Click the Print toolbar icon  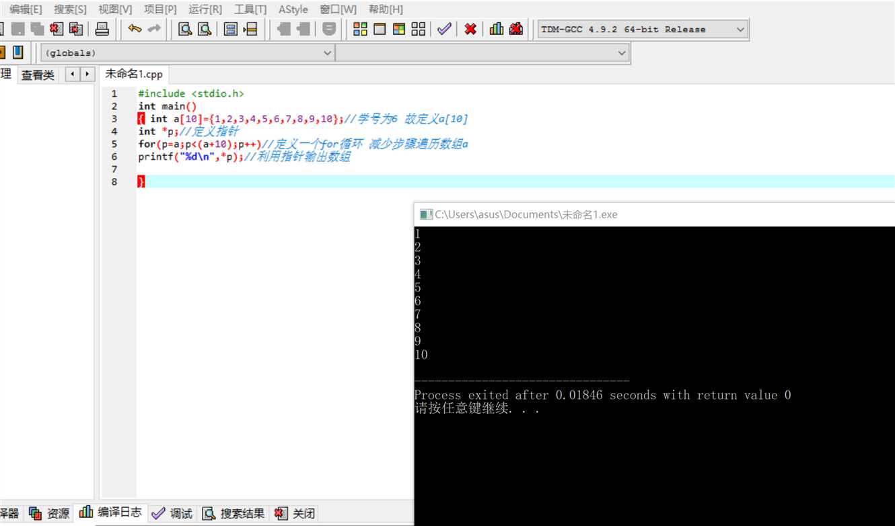102,29
